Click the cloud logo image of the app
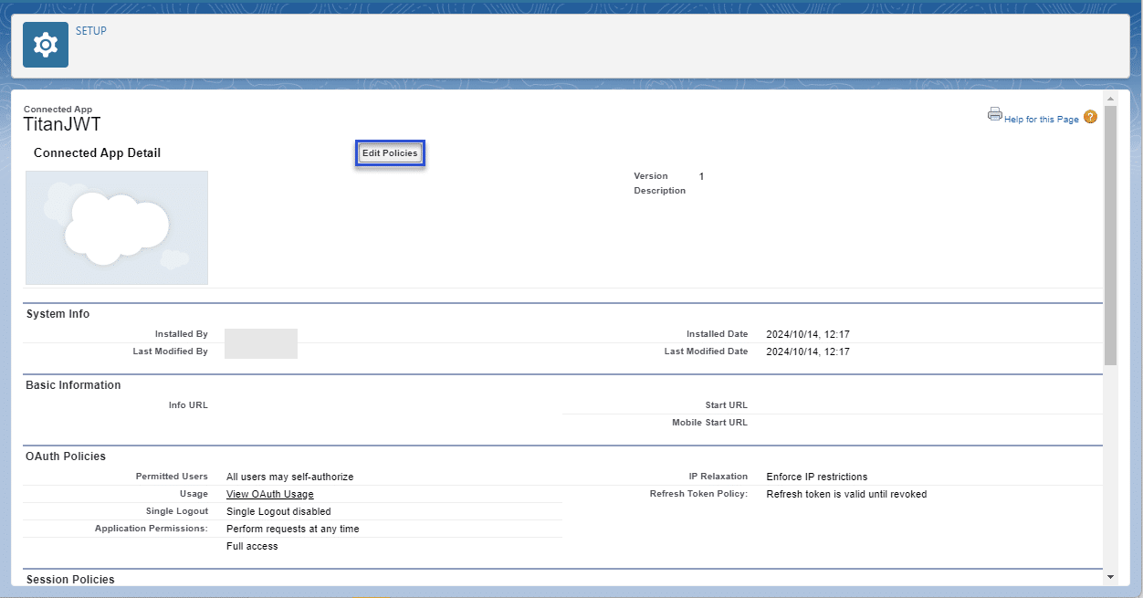 click(117, 227)
